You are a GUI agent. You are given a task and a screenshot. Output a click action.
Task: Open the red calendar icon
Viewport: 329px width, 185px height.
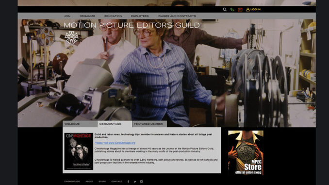[240, 9]
